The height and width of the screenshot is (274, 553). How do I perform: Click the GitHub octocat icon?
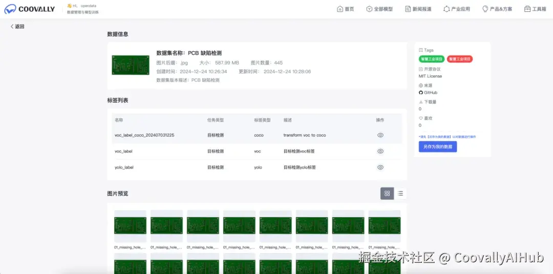[x=421, y=93]
